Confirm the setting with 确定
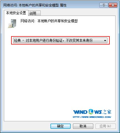The height and width of the screenshot is (133, 120). tap(60, 126)
